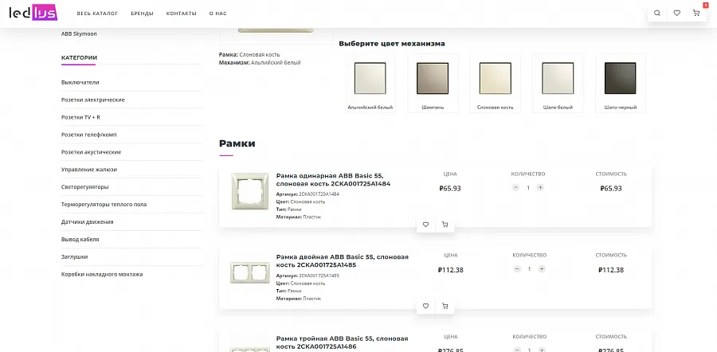Screen dimensions: 717x352
Task: Add single frame 2CKA001725A1484 to favorites
Action: coord(425,225)
